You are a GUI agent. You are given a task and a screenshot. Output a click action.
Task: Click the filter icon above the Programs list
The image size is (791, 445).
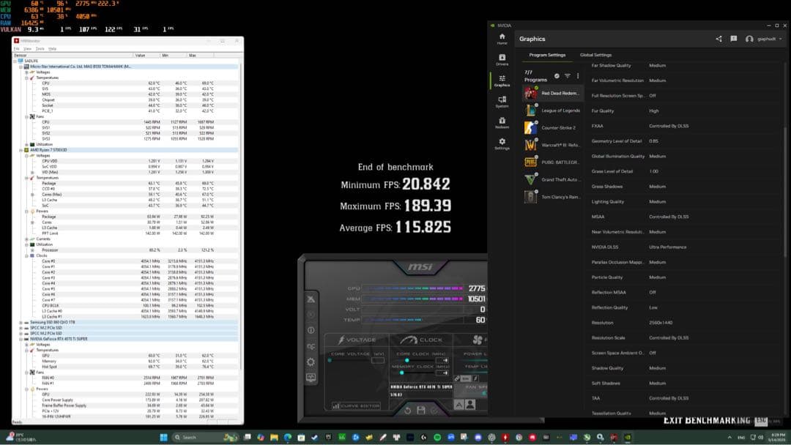point(567,75)
